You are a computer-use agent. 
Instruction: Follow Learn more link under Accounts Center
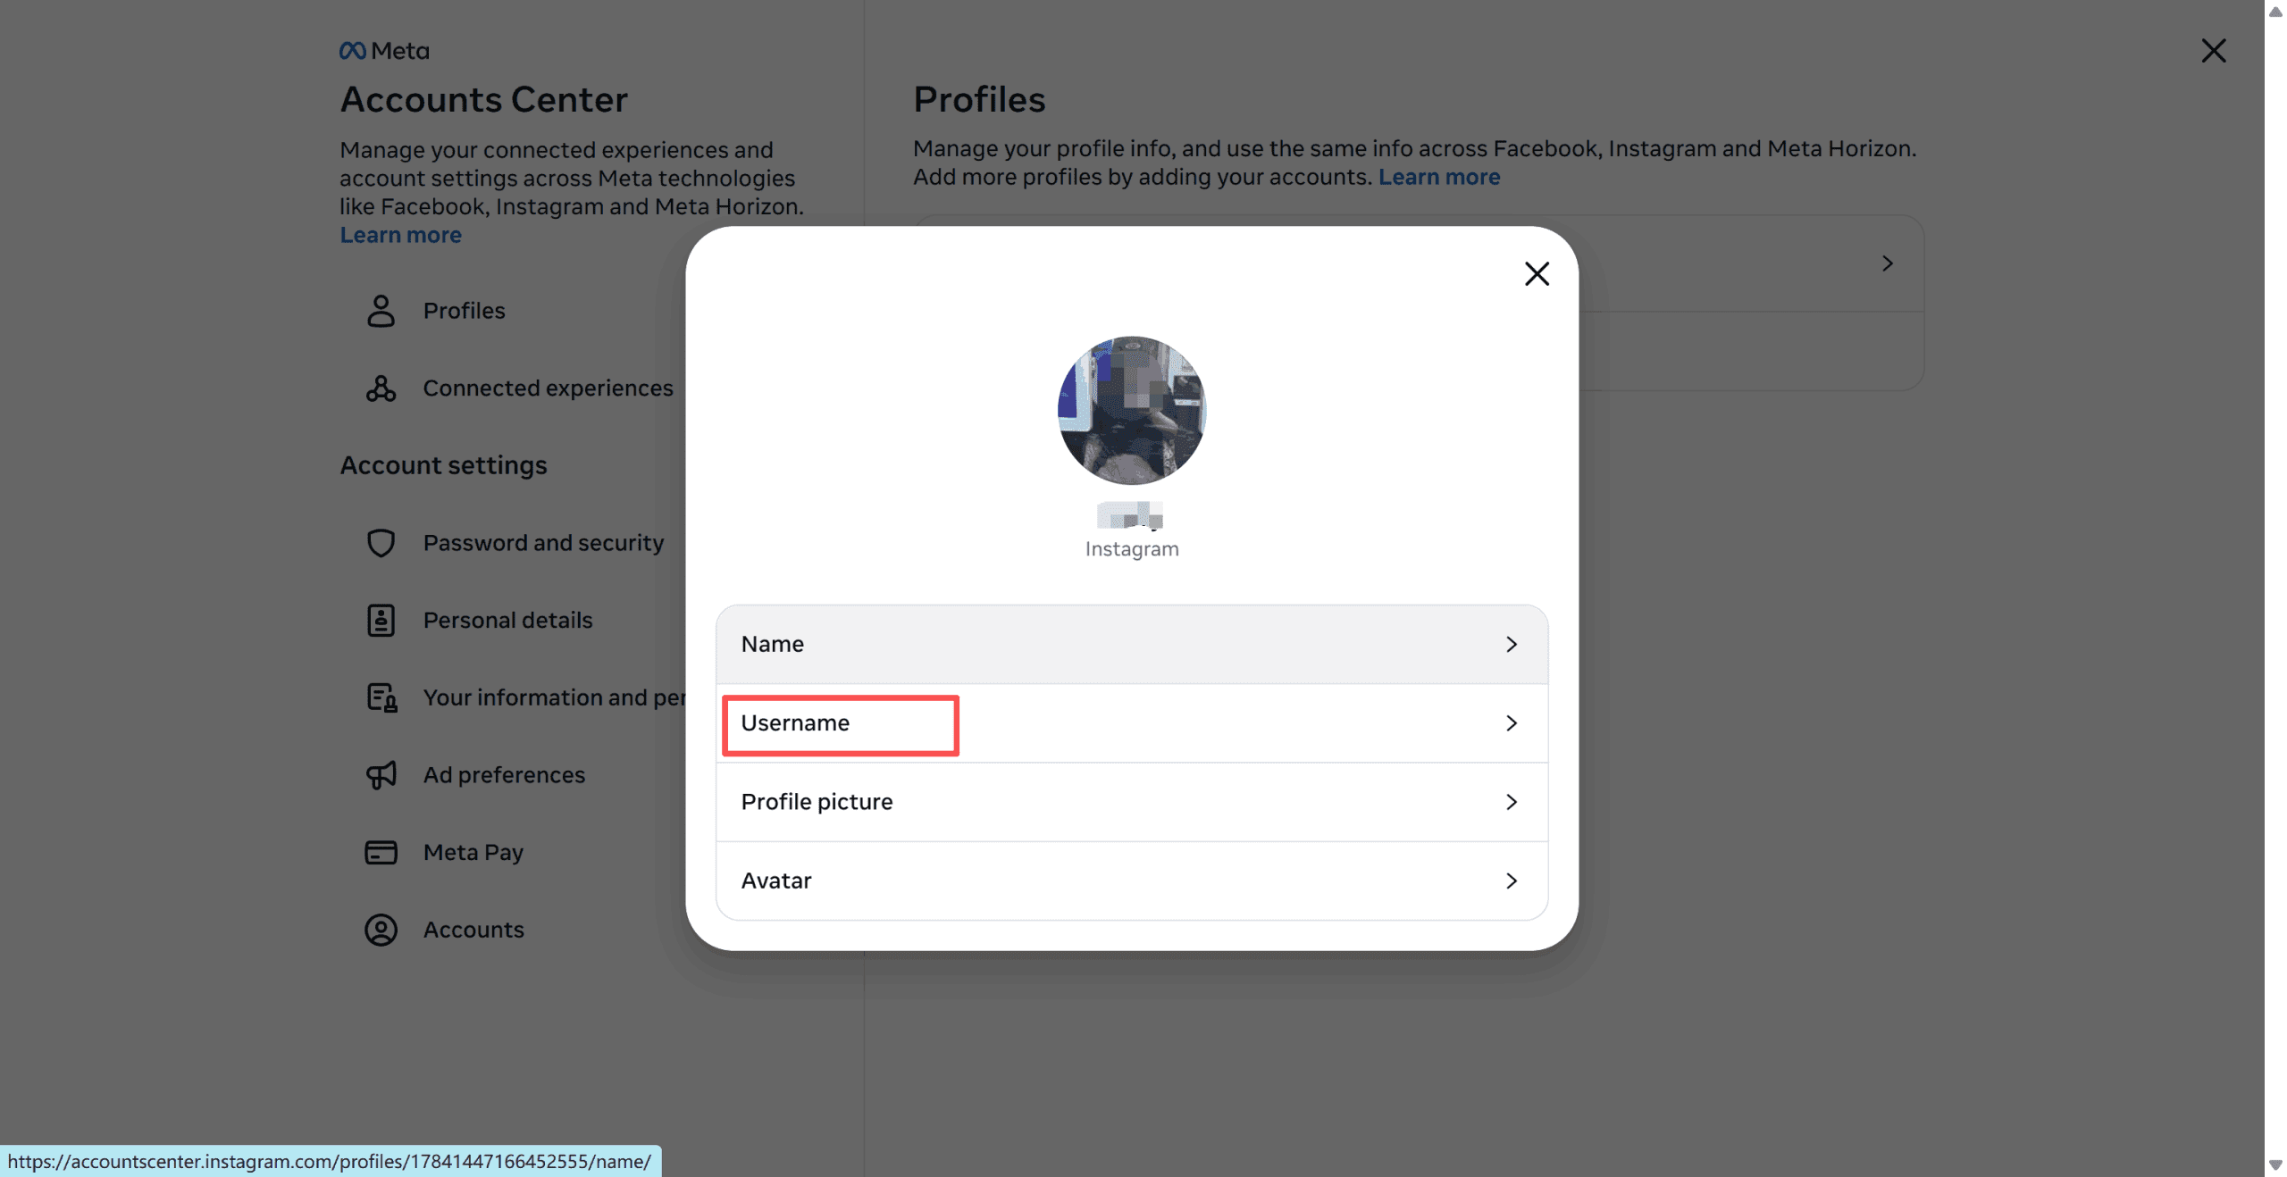(400, 235)
